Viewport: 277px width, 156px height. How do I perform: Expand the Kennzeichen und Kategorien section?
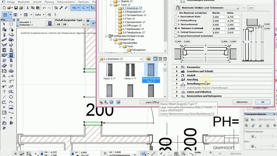coord(177,96)
